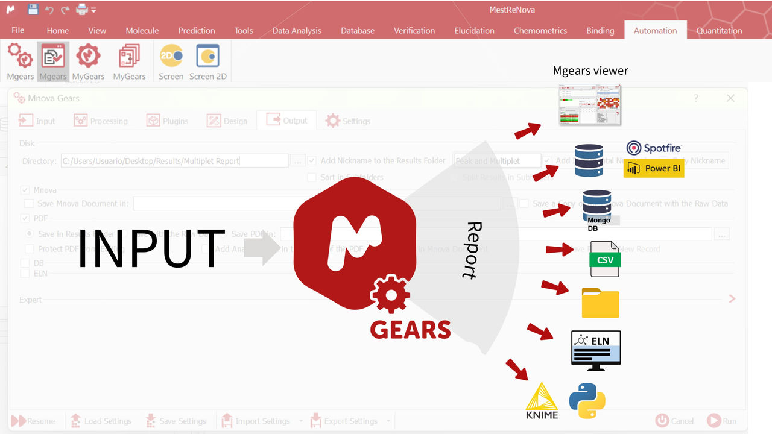Click the Save Settings icon
This screenshot has width=772, height=434.
(151, 421)
